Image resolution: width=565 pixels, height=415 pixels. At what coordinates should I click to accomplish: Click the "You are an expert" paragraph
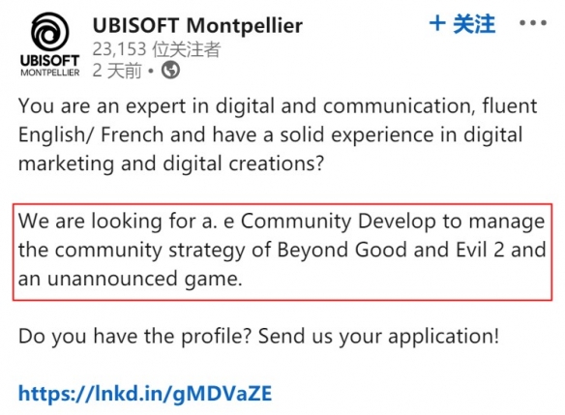coord(278,134)
